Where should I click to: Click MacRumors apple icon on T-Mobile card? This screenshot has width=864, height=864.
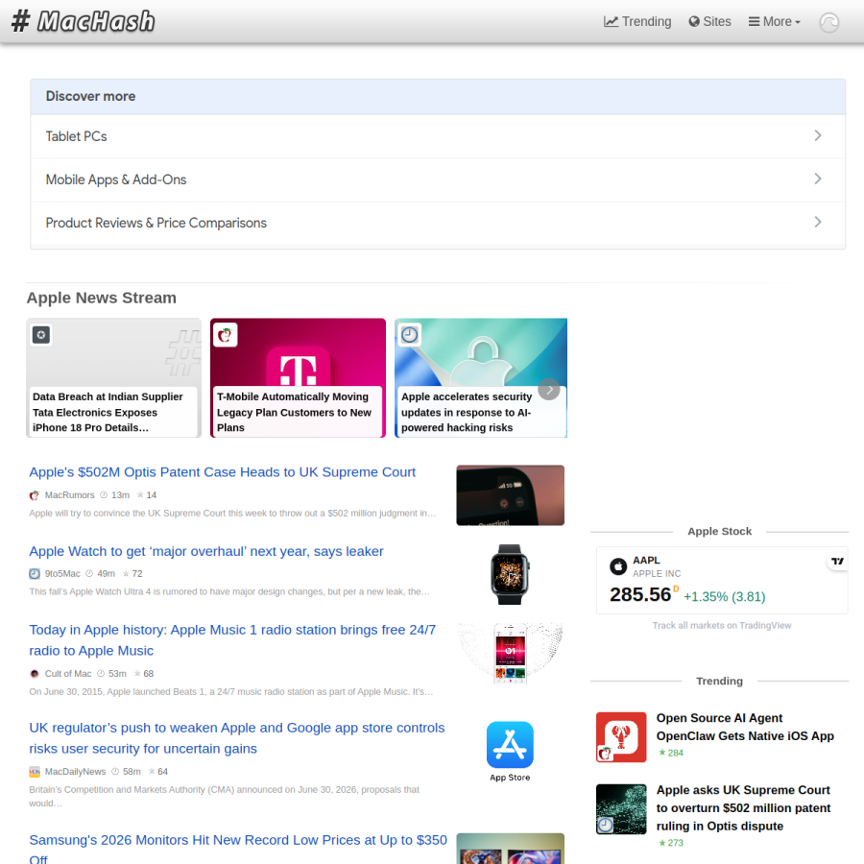tap(226, 334)
